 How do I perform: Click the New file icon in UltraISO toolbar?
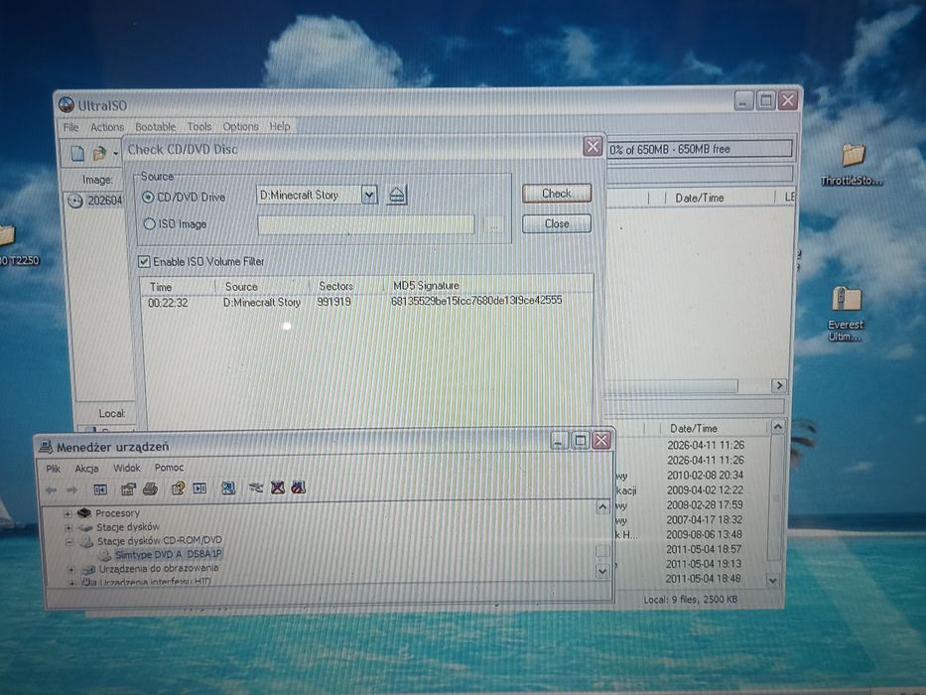pyautogui.click(x=77, y=154)
